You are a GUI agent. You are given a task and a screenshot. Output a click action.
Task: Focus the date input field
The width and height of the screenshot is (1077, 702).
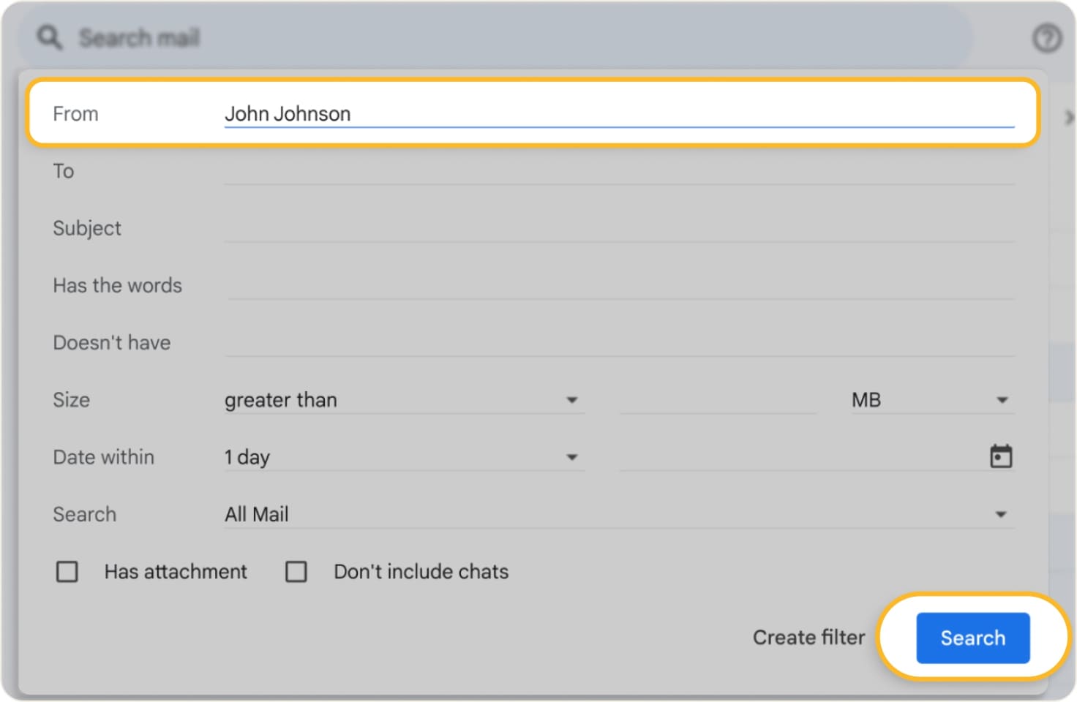[798, 458]
